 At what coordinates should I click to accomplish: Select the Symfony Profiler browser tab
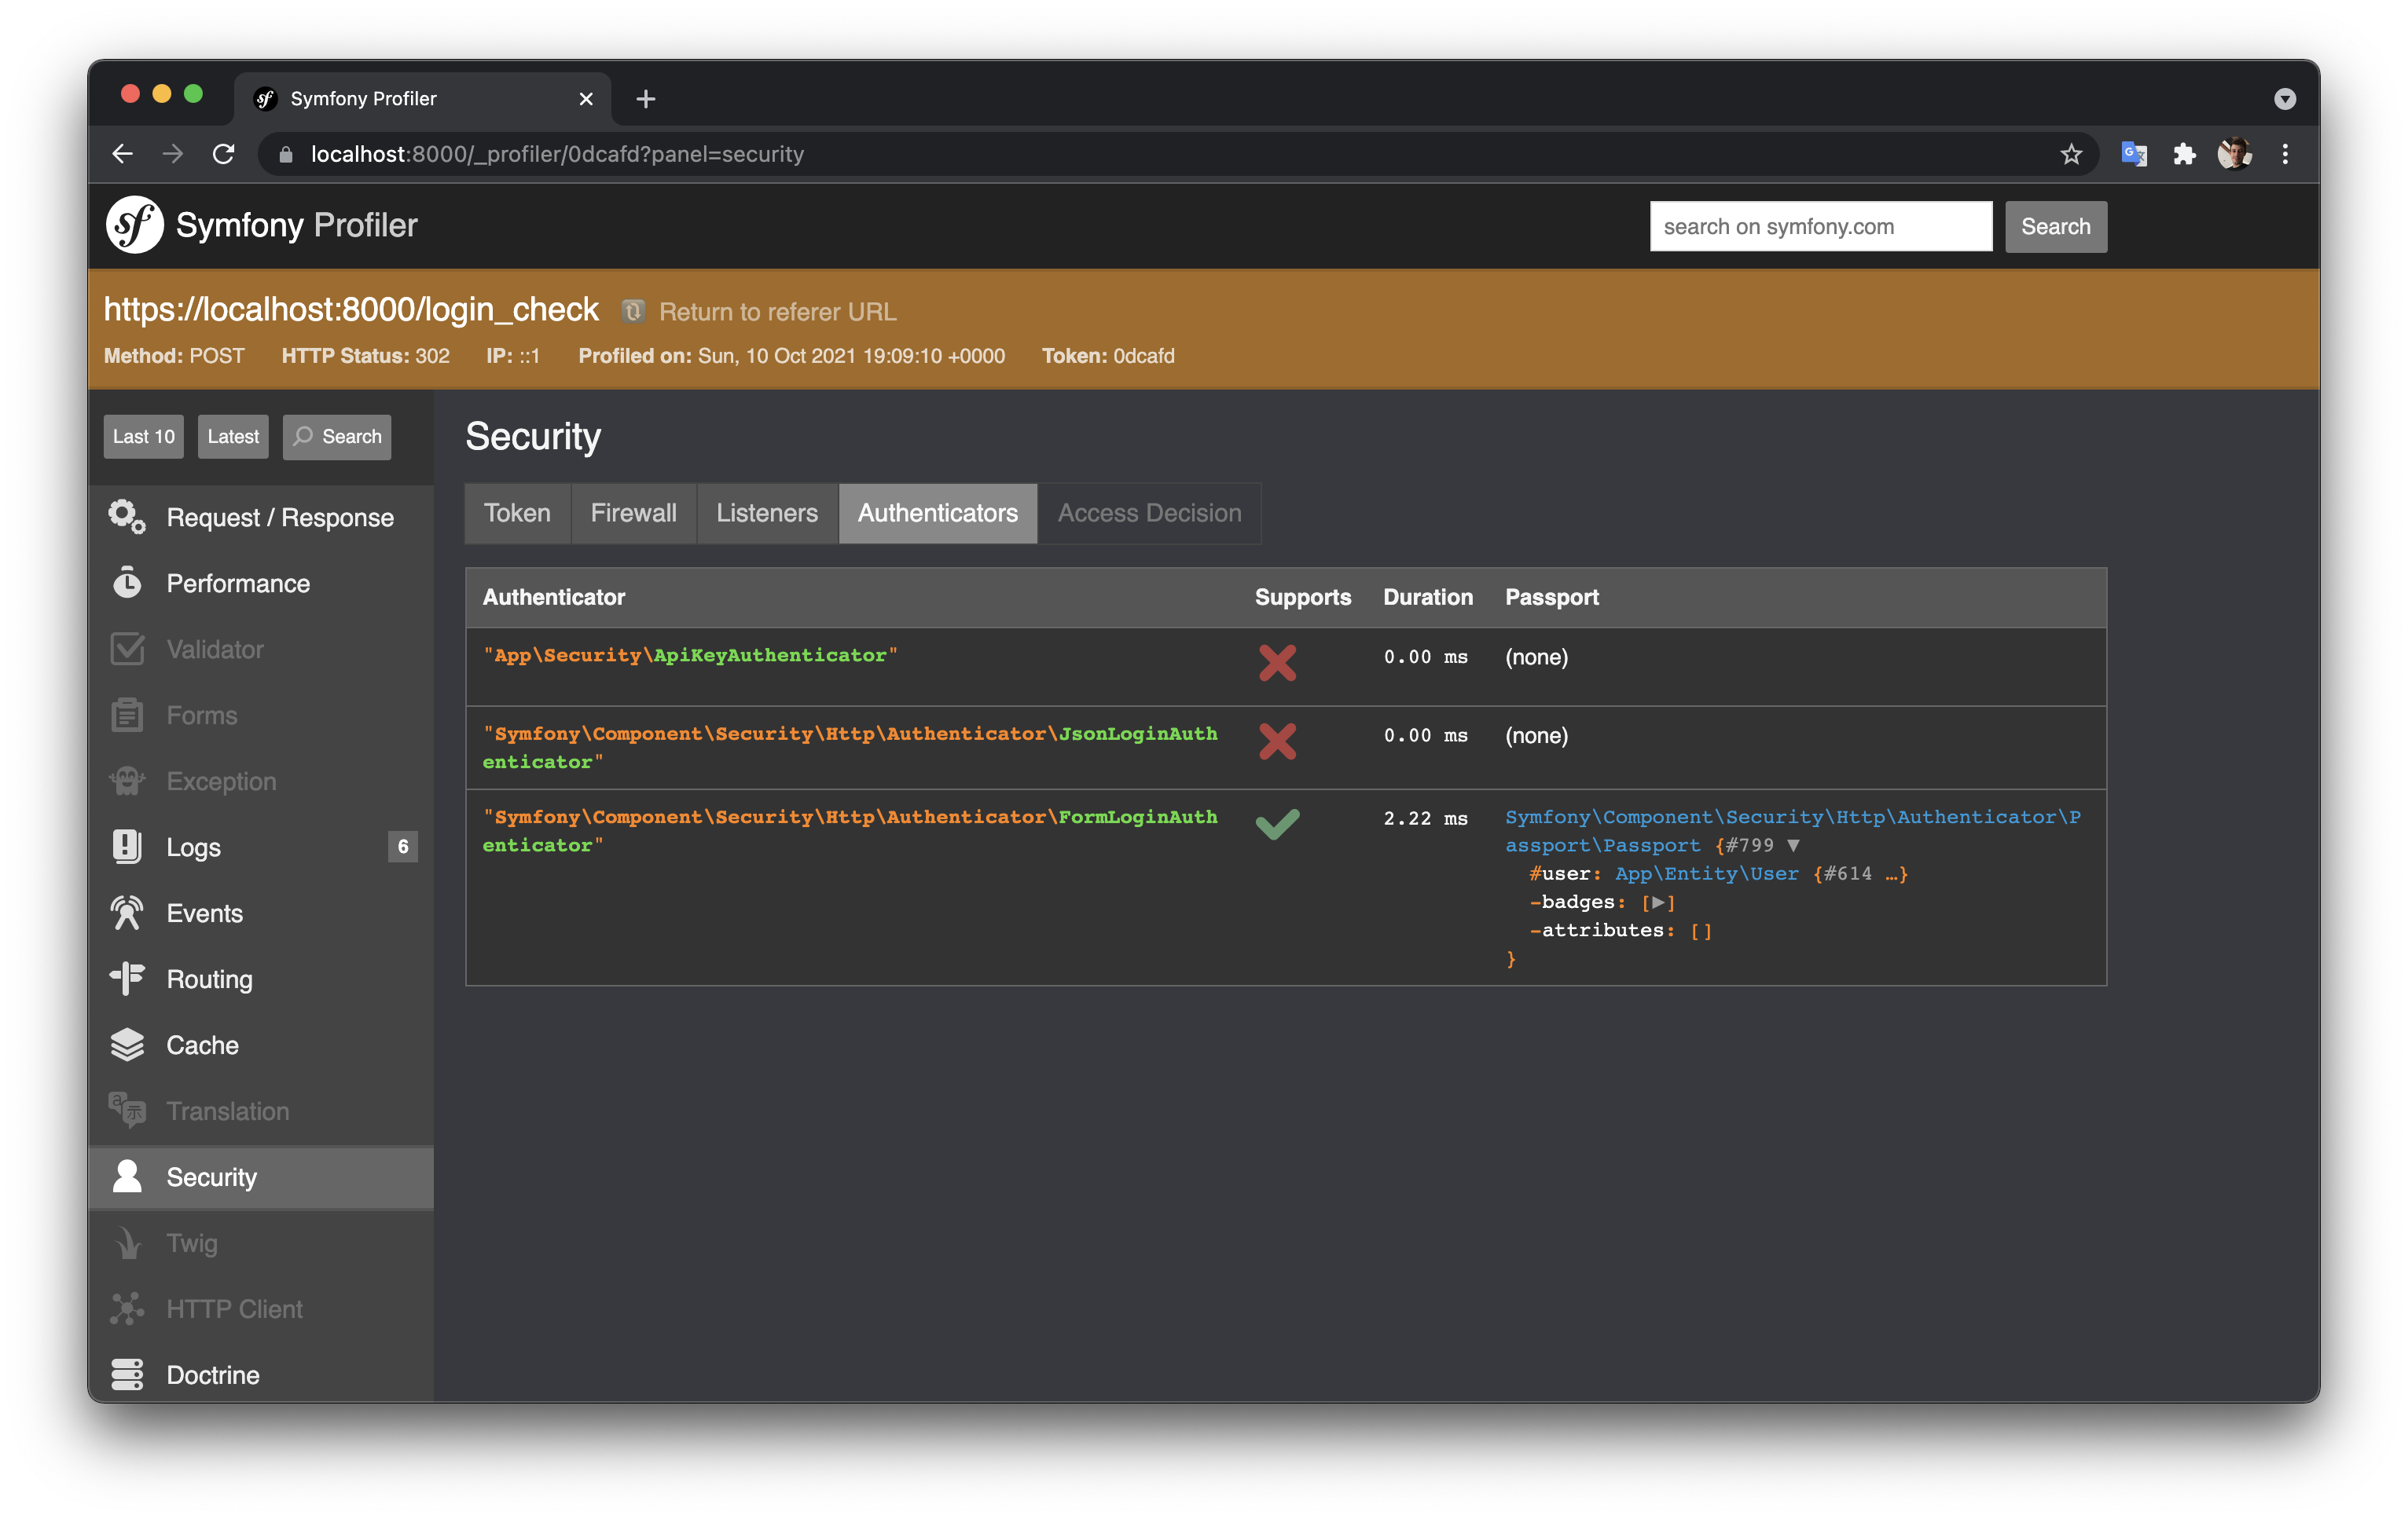(423, 99)
